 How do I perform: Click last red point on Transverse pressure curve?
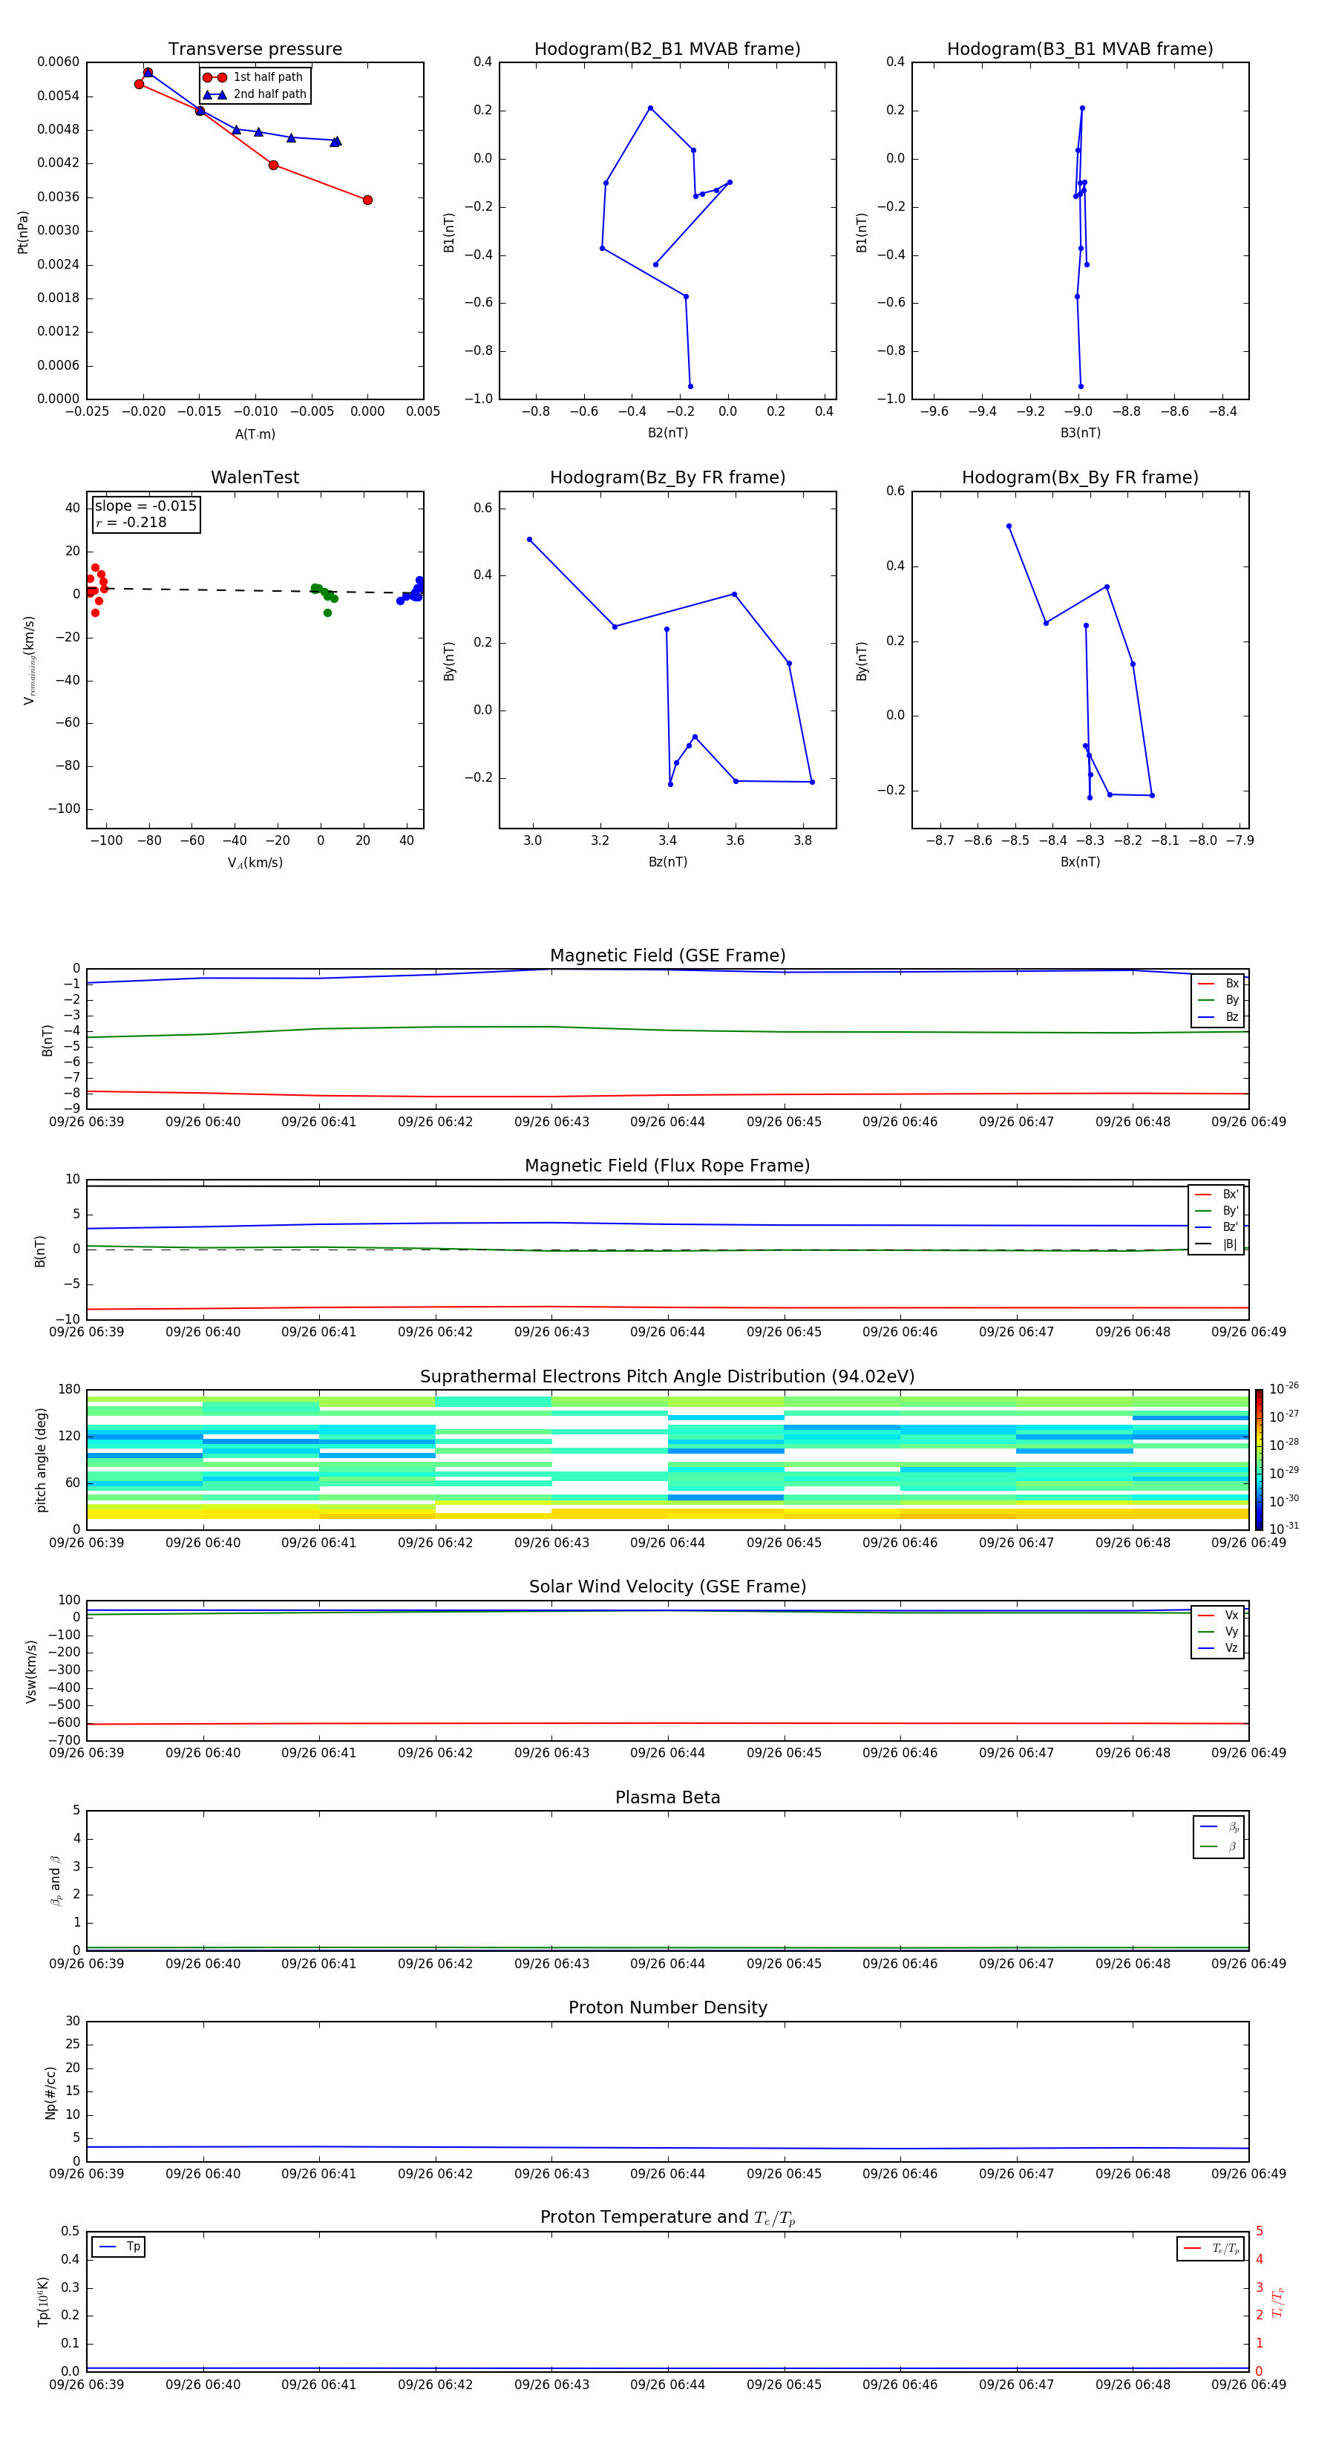click(x=367, y=200)
